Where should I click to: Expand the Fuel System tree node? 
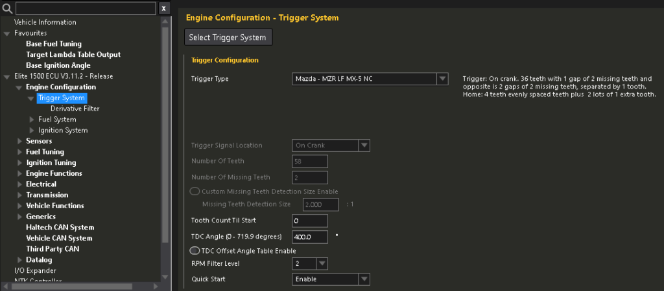(x=32, y=120)
